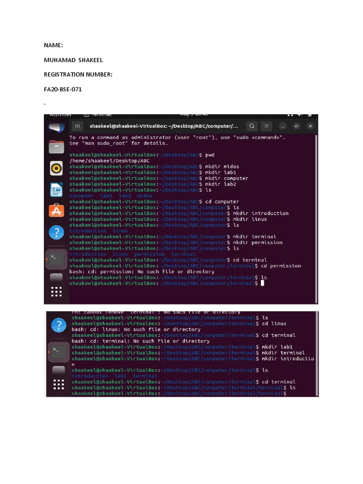Image resolution: width=363 pixels, height=484 pixels.
Task: Click "lab2" in the ls directory listing
Action: (125, 196)
